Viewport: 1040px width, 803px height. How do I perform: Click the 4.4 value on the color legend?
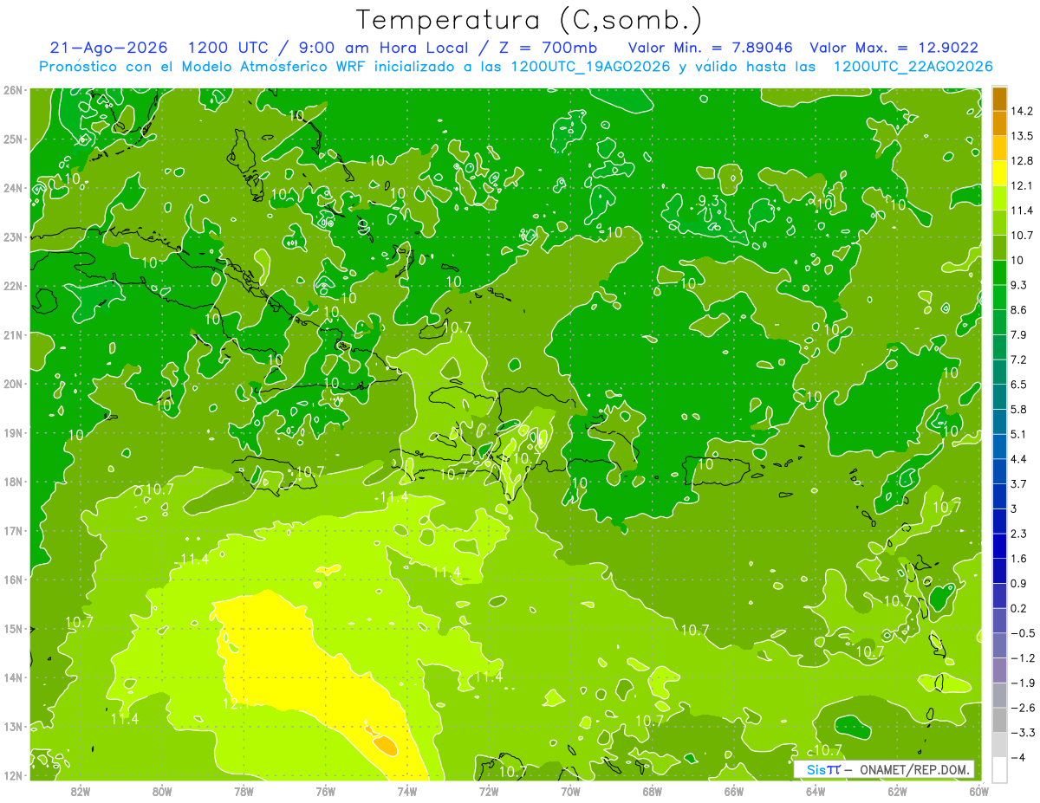click(1019, 459)
